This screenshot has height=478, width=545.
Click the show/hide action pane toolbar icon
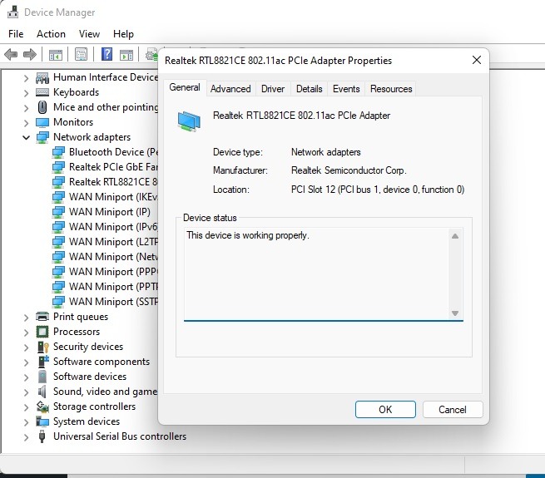[x=126, y=55]
